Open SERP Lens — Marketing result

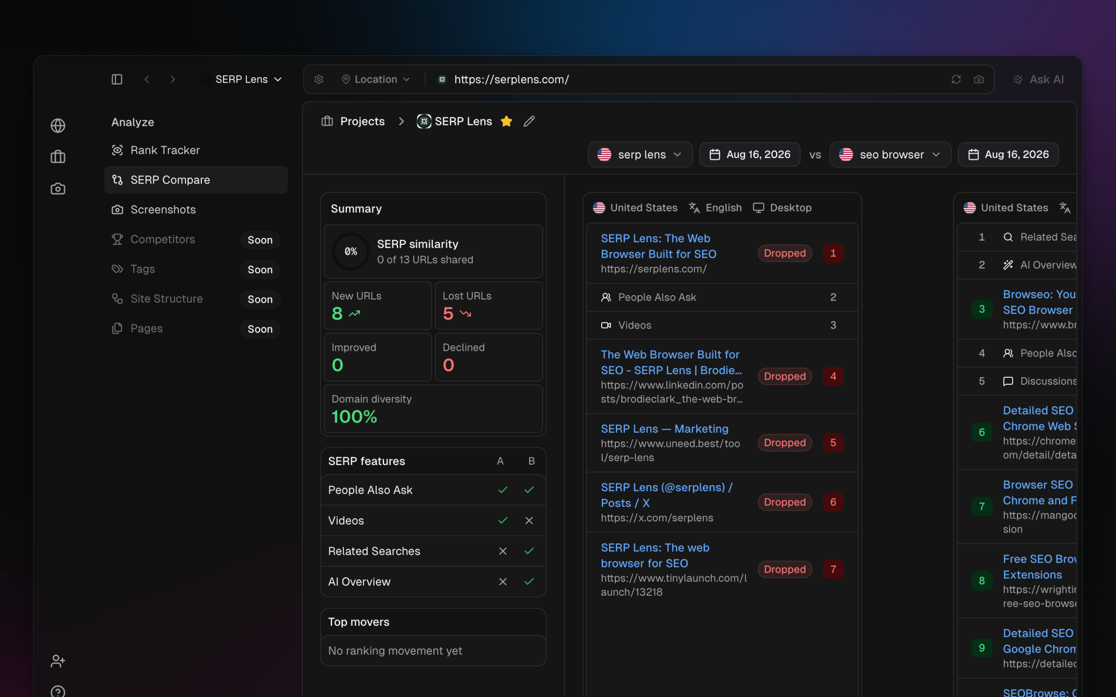pos(664,429)
